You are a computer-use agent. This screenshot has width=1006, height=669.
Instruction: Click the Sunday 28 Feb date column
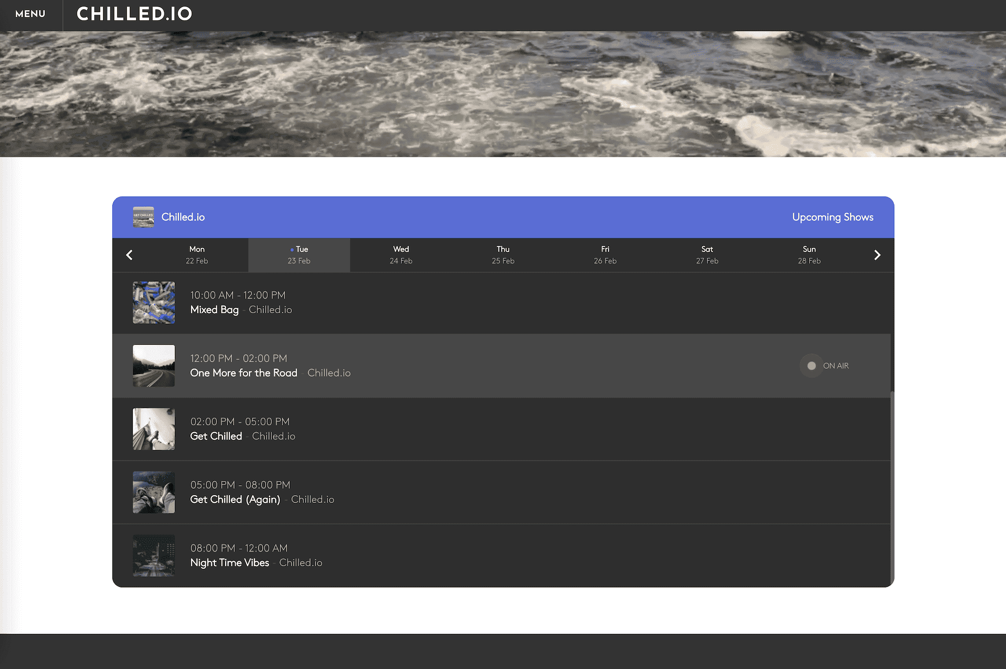coord(809,255)
